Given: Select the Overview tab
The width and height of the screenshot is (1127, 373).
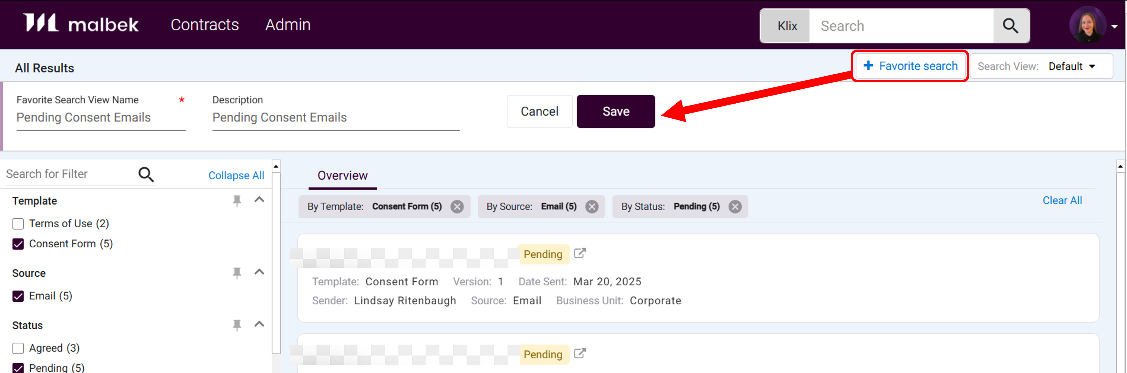Looking at the screenshot, I should coord(343,175).
